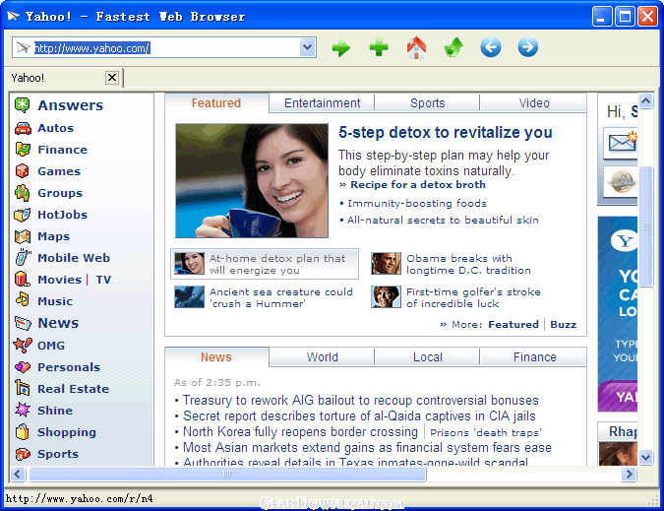The width and height of the screenshot is (664, 511).
Task: Open 'Treasury to rework AIG bailout' headline
Action: click(360, 400)
